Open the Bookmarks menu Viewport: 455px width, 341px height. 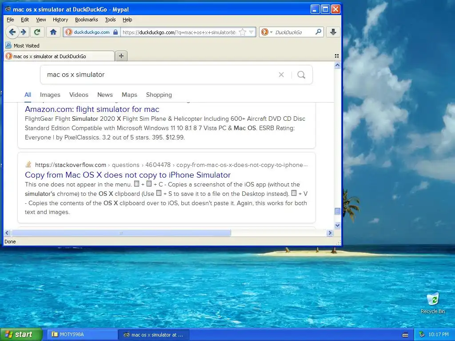pos(87,20)
